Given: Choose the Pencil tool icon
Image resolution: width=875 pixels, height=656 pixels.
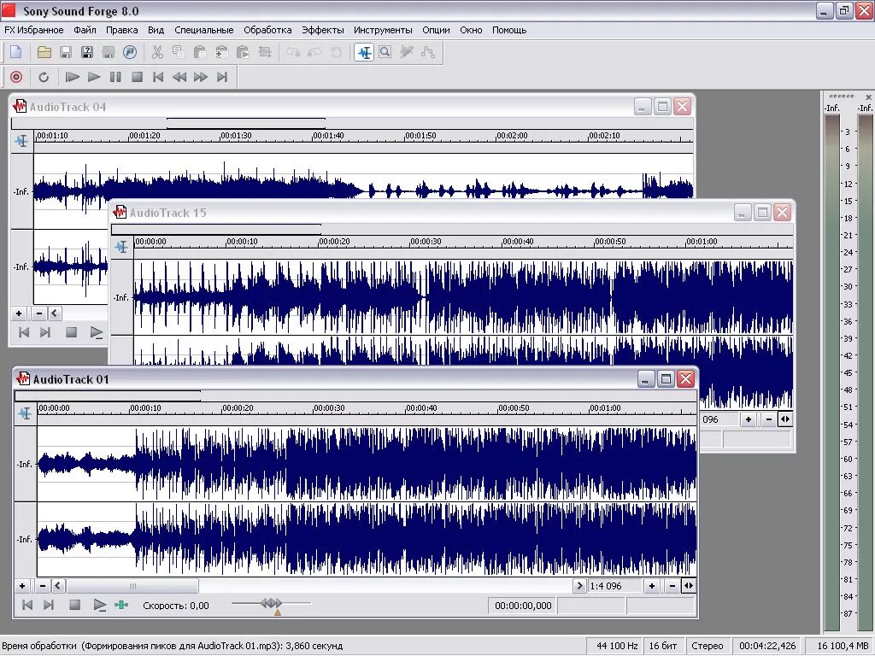Looking at the screenshot, I should [x=407, y=52].
